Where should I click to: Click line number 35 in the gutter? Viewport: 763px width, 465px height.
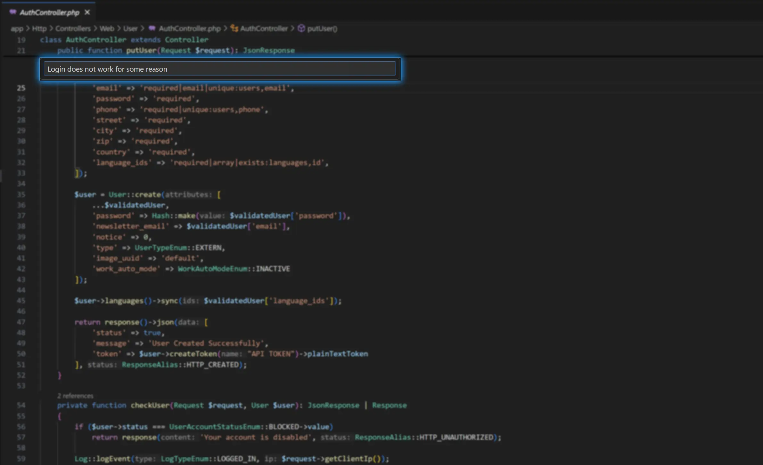(x=21, y=194)
